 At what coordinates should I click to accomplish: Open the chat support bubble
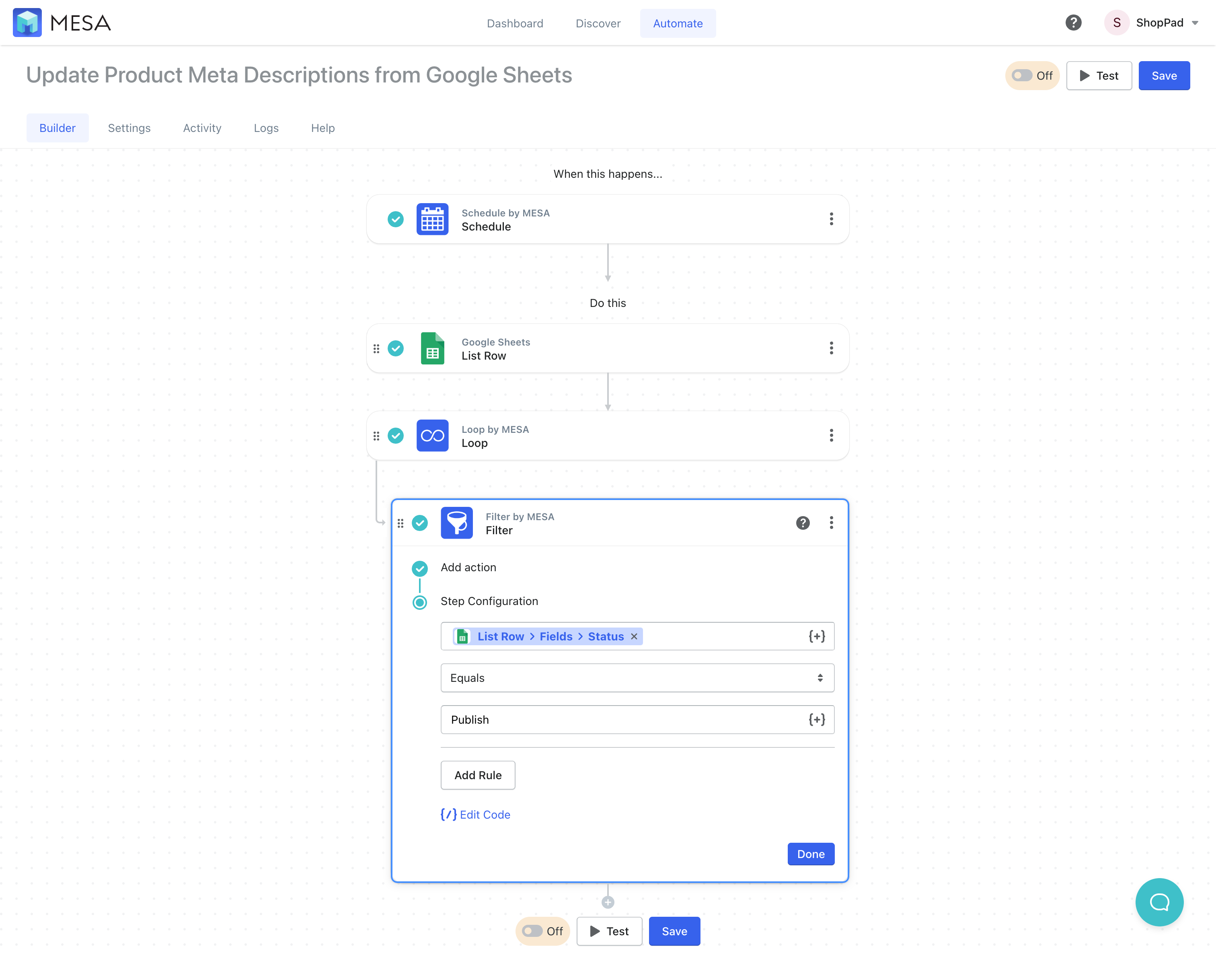click(x=1159, y=902)
